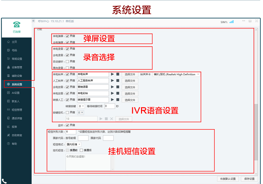Click the phone handset icon at bottom-left
Screen dimensions: 263x184
click(5, 181)
